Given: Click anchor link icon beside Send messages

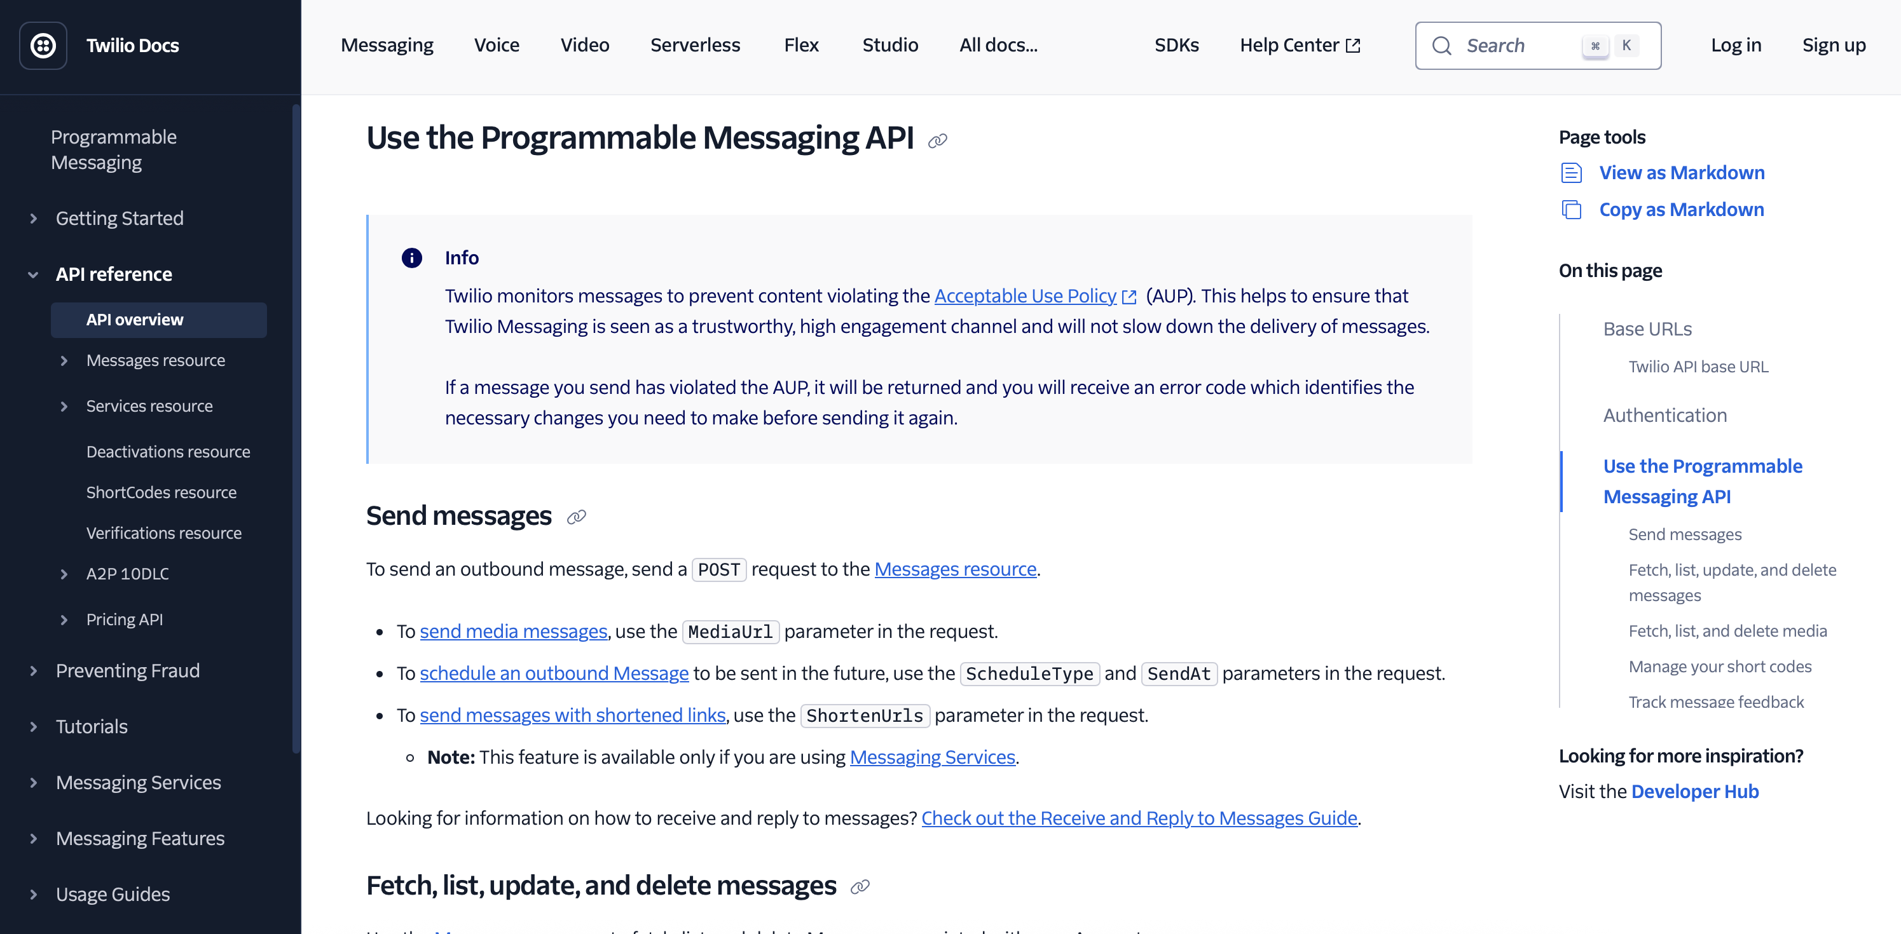Looking at the screenshot, I should click(x=577, y=517).
